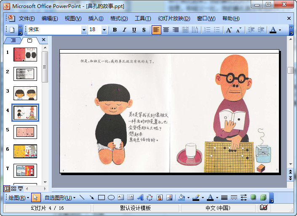Viewport: 297px width, 216px height.
Task: Set Center text alignment
Action: pyautogui.click(x=166, y=30)
